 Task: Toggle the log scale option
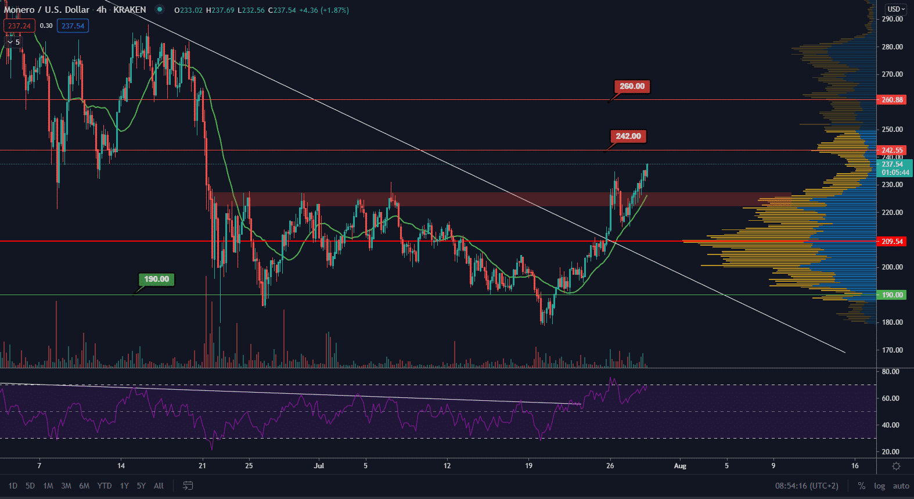pyautogui.click(x=879, y=486)
